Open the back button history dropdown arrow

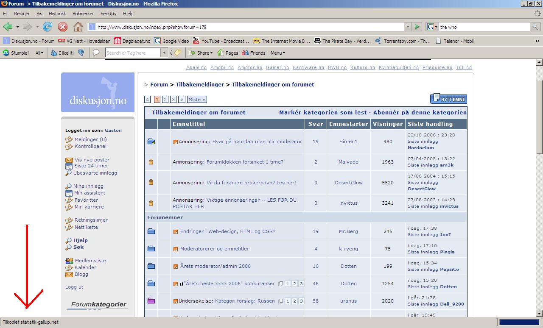(x=17, y=27)
